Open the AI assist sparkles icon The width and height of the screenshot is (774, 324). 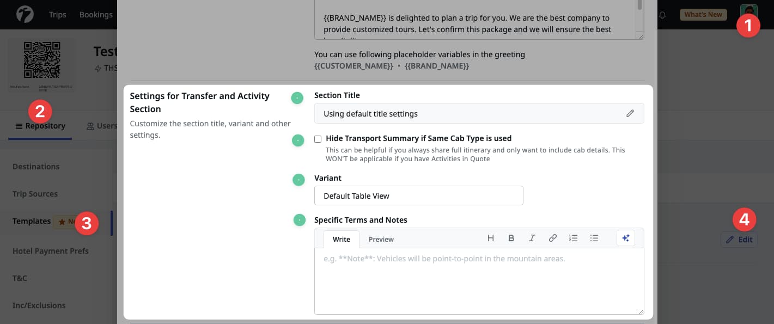(625, 237)
